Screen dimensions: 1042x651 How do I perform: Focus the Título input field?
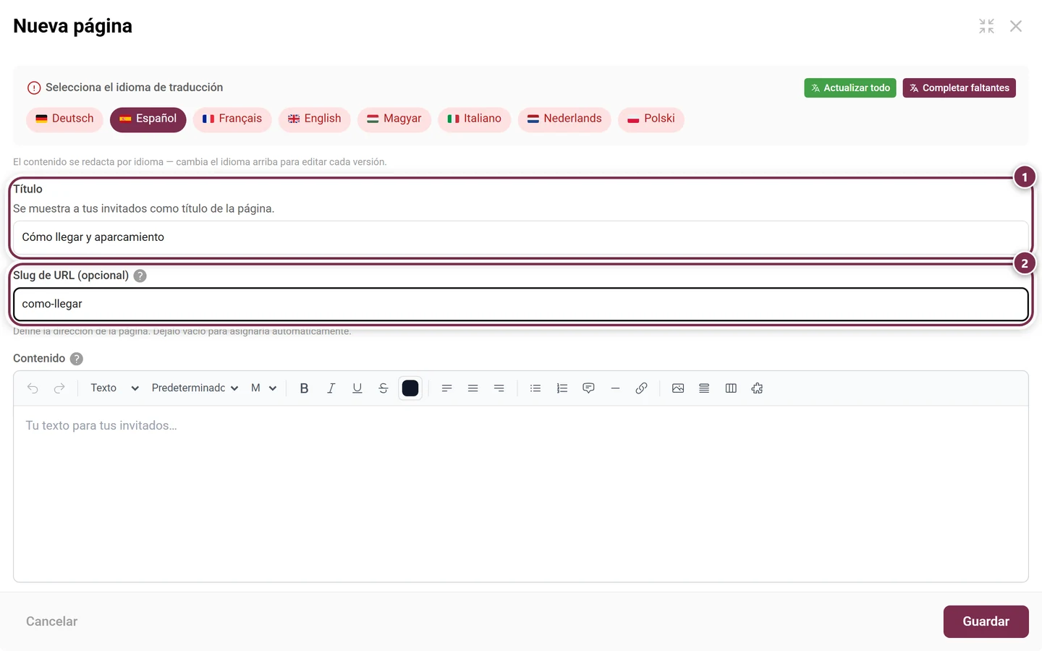[521, 237]
